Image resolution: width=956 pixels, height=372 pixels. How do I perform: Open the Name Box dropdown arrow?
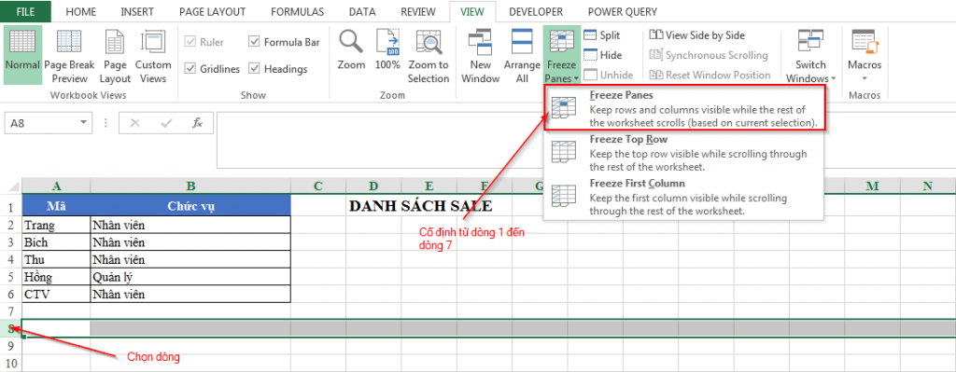[83, 123]
